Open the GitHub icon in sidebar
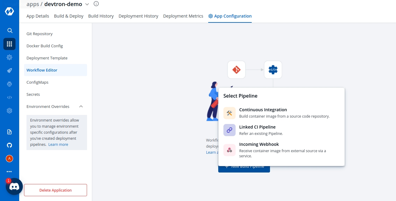This screenshot has height=201, width=396. pyautogui.click(x=9, y=145)
